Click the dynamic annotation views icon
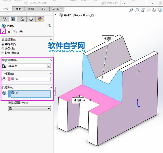Screen dimensions: 163x153 coord(154,10)
